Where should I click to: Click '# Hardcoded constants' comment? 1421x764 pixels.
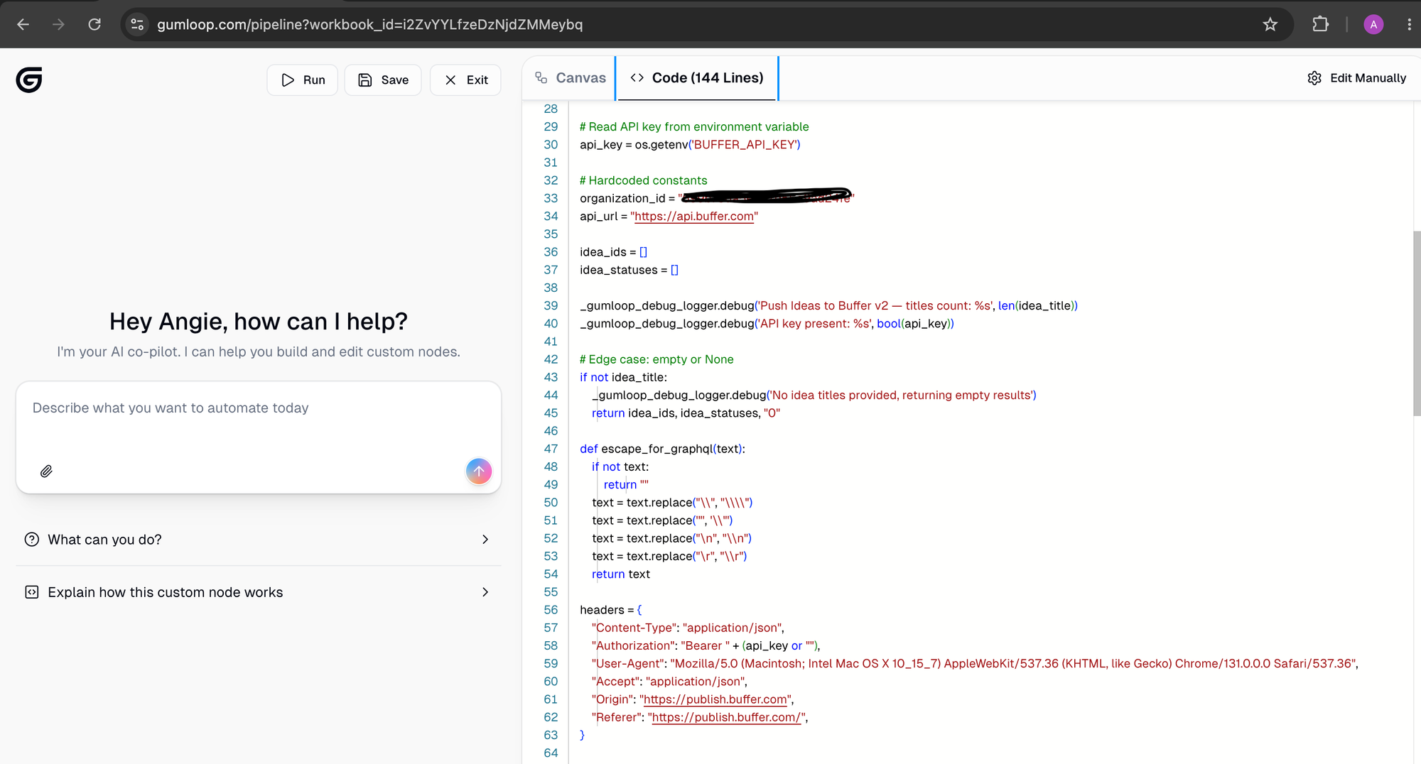(x=644, y=180)
